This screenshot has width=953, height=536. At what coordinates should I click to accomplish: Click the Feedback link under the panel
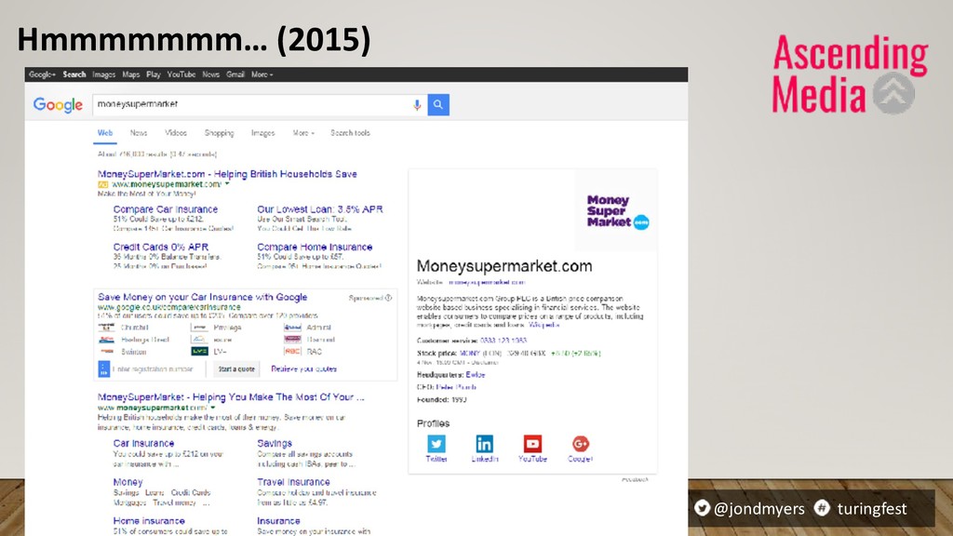[x=635, y=479]
